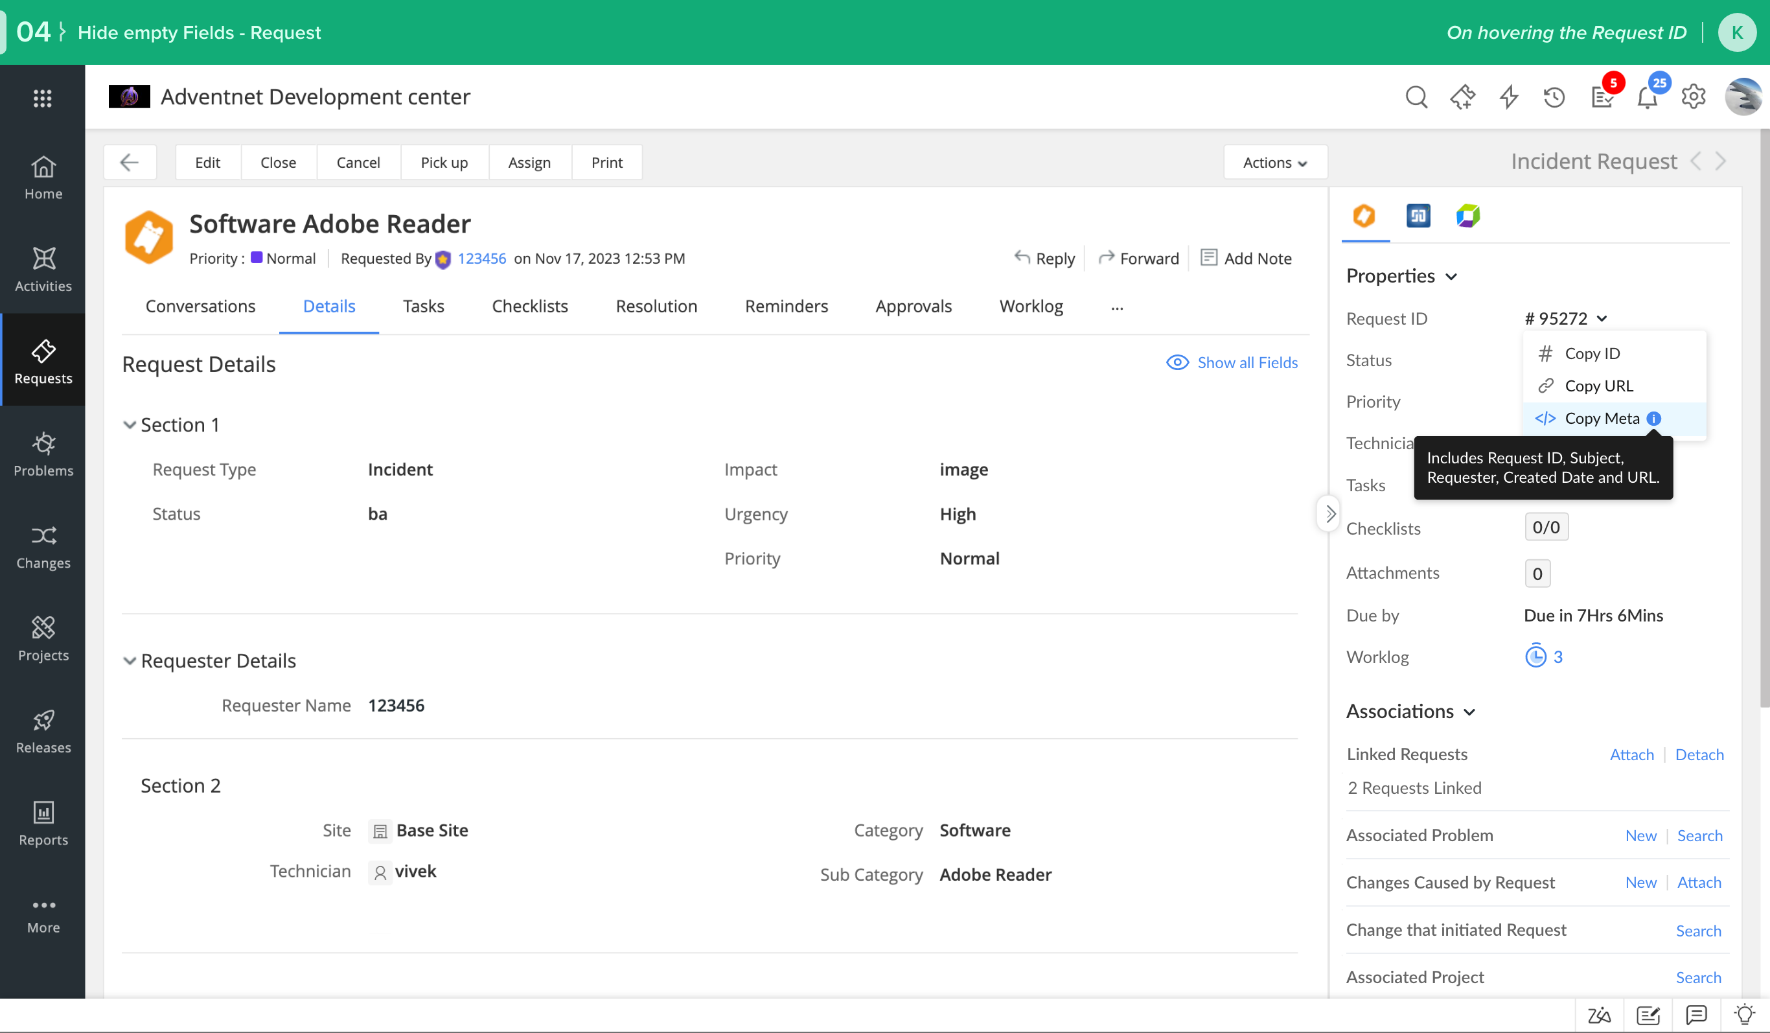Click the Pick up button
Screen dimensions: 1770x1033
click(444, 162)
